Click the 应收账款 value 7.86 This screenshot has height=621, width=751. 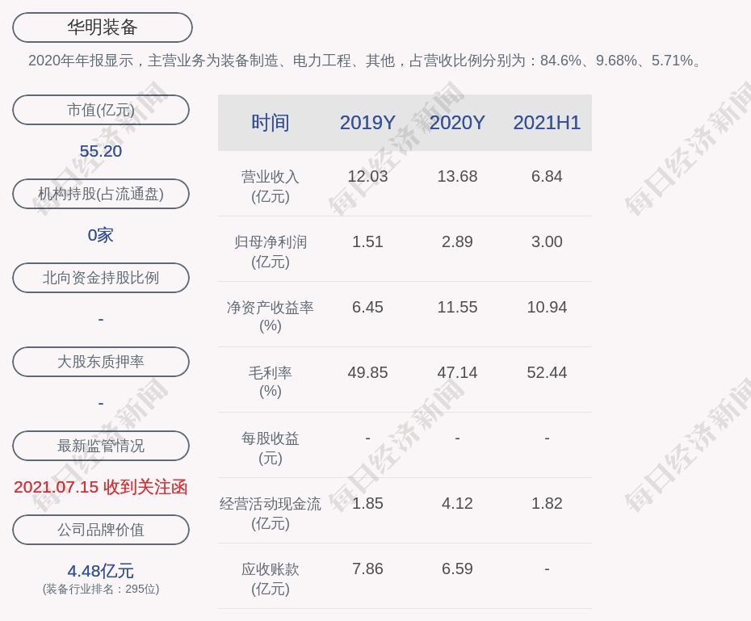pyautogui.click(x=367, y=569)
